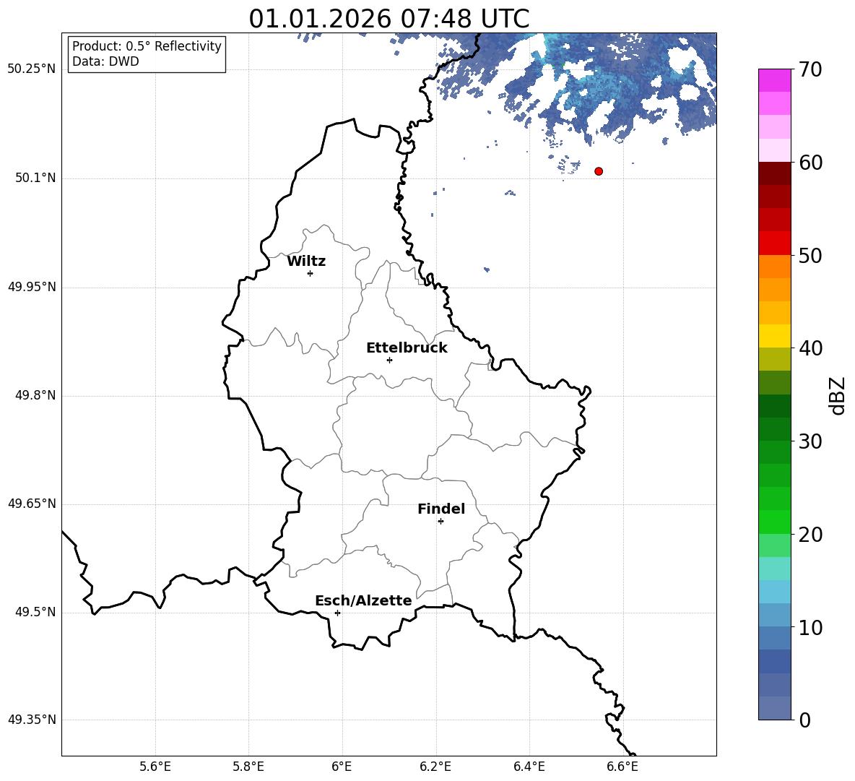Click the Esch/Alzette cross marker
This screenshot has height=781, width=855.
[337, 613]
